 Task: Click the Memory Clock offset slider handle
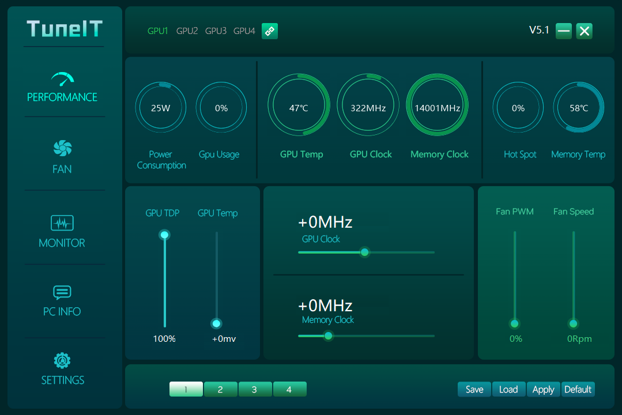328,336
